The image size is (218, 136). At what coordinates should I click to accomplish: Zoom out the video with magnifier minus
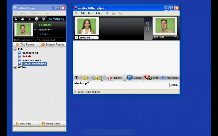click(x=148, y=28)
